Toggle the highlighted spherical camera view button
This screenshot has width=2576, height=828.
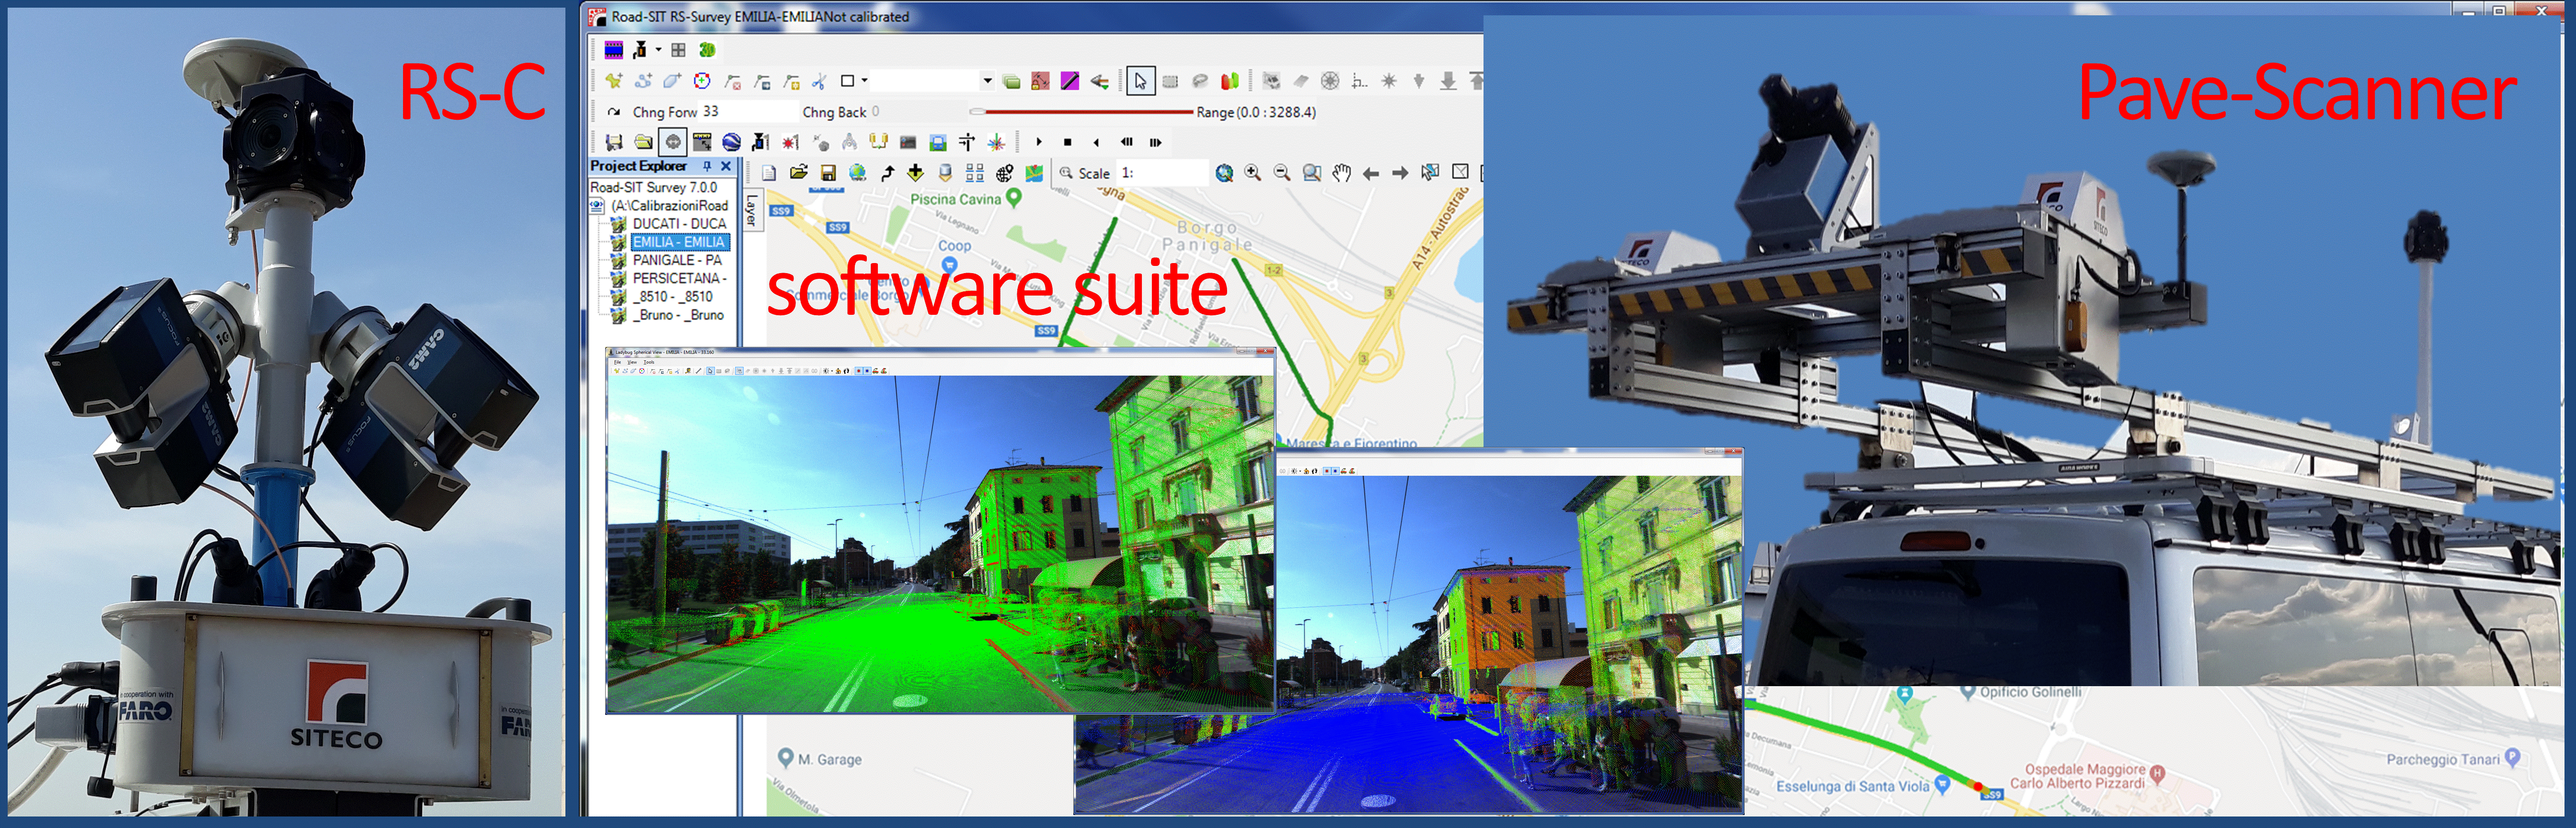[x=673, y=143]
